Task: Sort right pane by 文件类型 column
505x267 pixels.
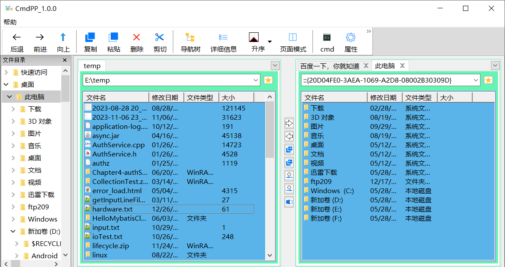Action: point(420,97)
